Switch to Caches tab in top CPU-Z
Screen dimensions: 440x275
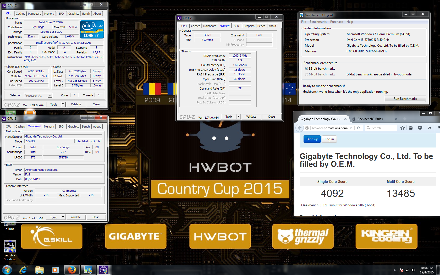20,14
